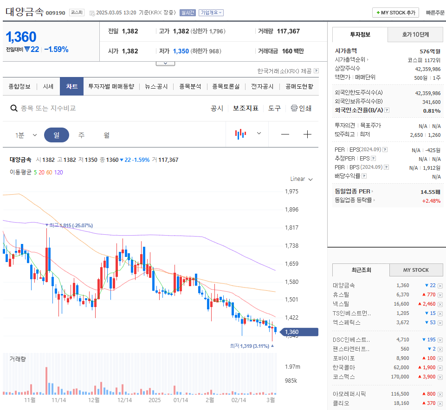The height and width of the screenshot is (410, 446).
Task: Remove 넥스틸 from recent list
Action: click(440, 304)
